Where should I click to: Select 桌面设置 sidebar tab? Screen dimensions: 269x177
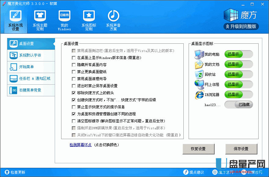[x=31, y=44]
